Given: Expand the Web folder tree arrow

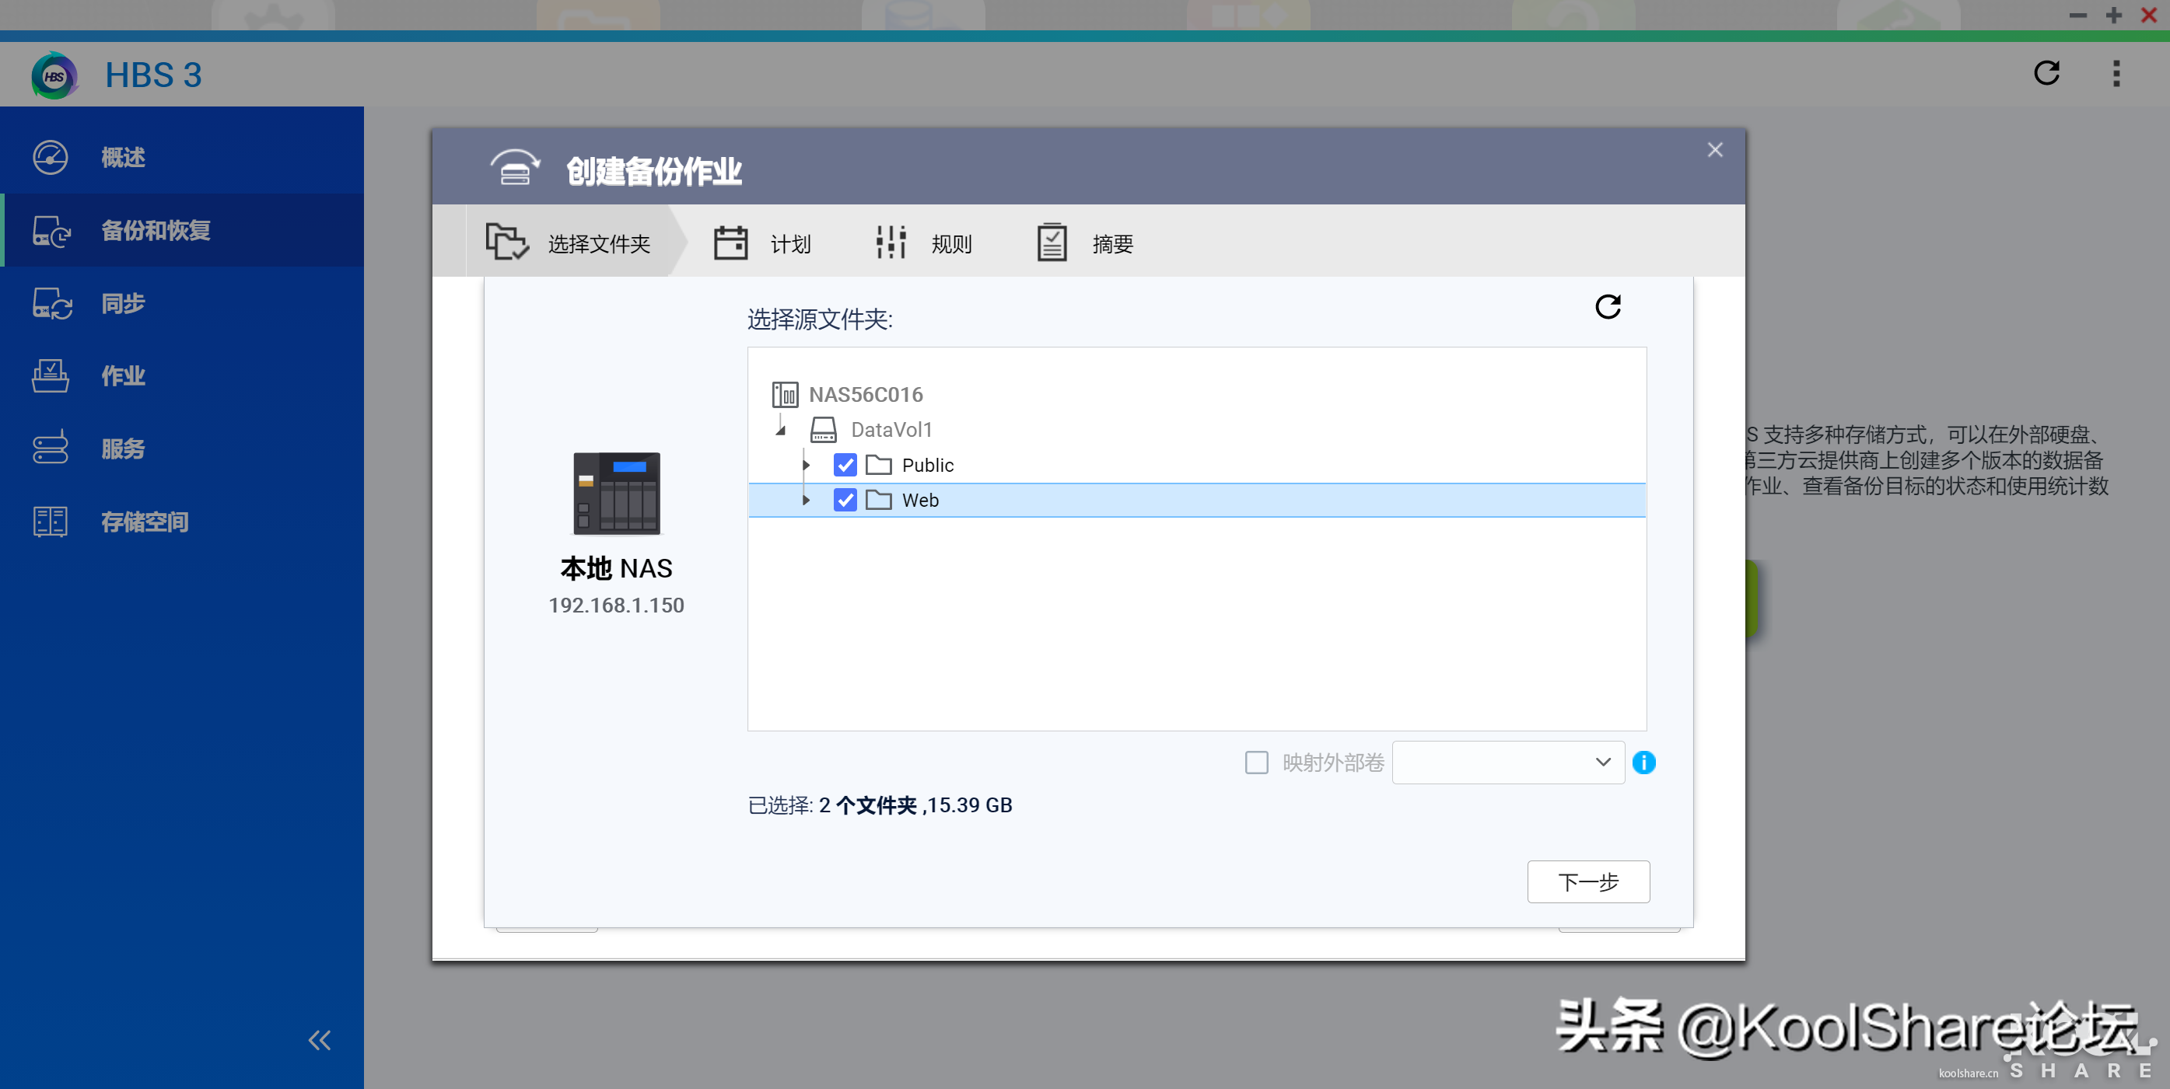Looking at the screenshot, I should click(805, 500).
